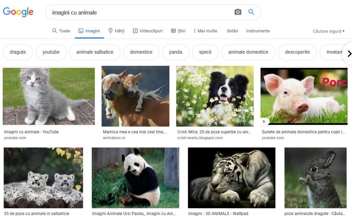Click the video play badge on pig thumbnail

[x=264, y=121]
